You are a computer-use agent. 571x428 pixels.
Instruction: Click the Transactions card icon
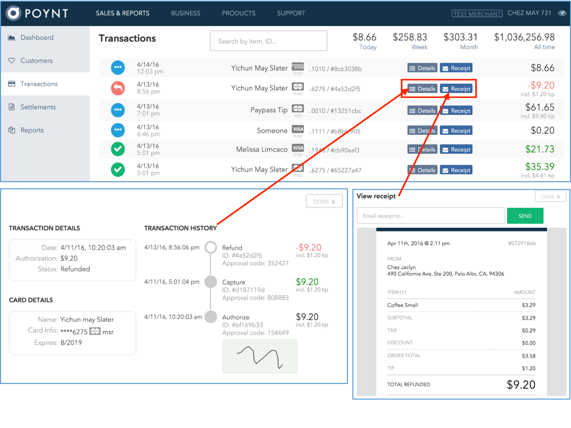point(12,84)
